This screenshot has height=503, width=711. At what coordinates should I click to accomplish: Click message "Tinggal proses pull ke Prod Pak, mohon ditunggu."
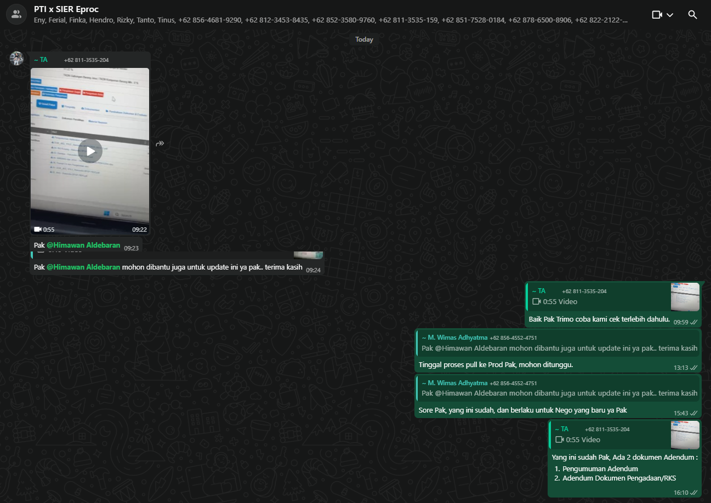496,364
